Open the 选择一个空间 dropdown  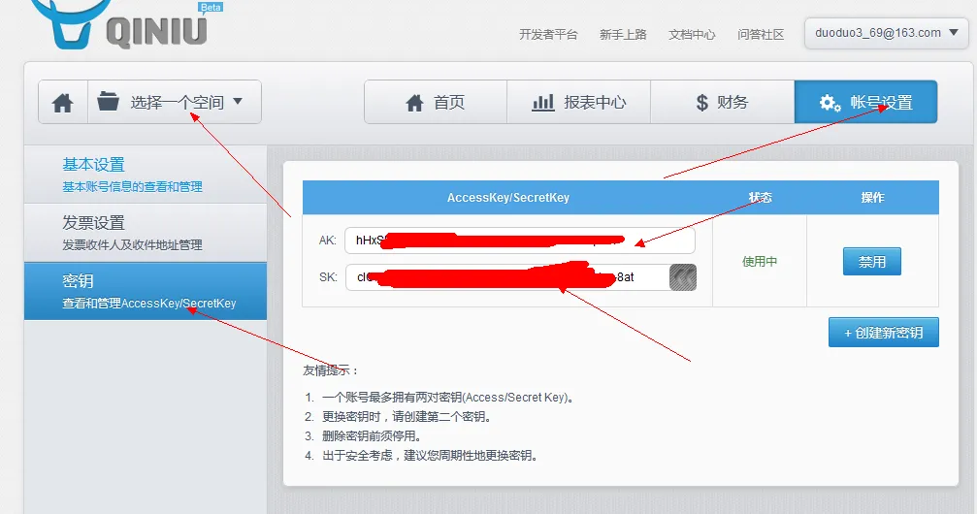pos(175,102)
